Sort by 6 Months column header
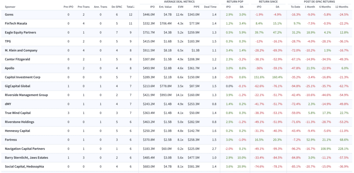Viewport: 354px width, 173px height. click(325, 7)
